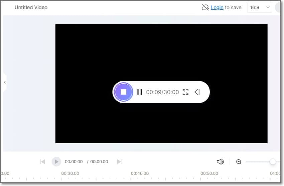Click the 00:30.00 timeline mark
This screenshot has height=186, width=284.
(x=70, y=173)
